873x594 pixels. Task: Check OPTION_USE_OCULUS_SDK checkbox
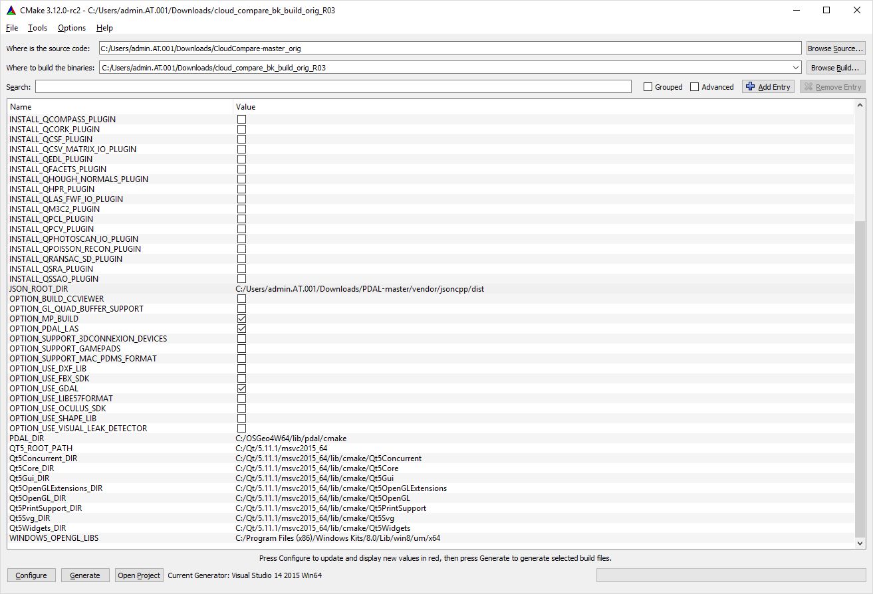pos(241,409)
